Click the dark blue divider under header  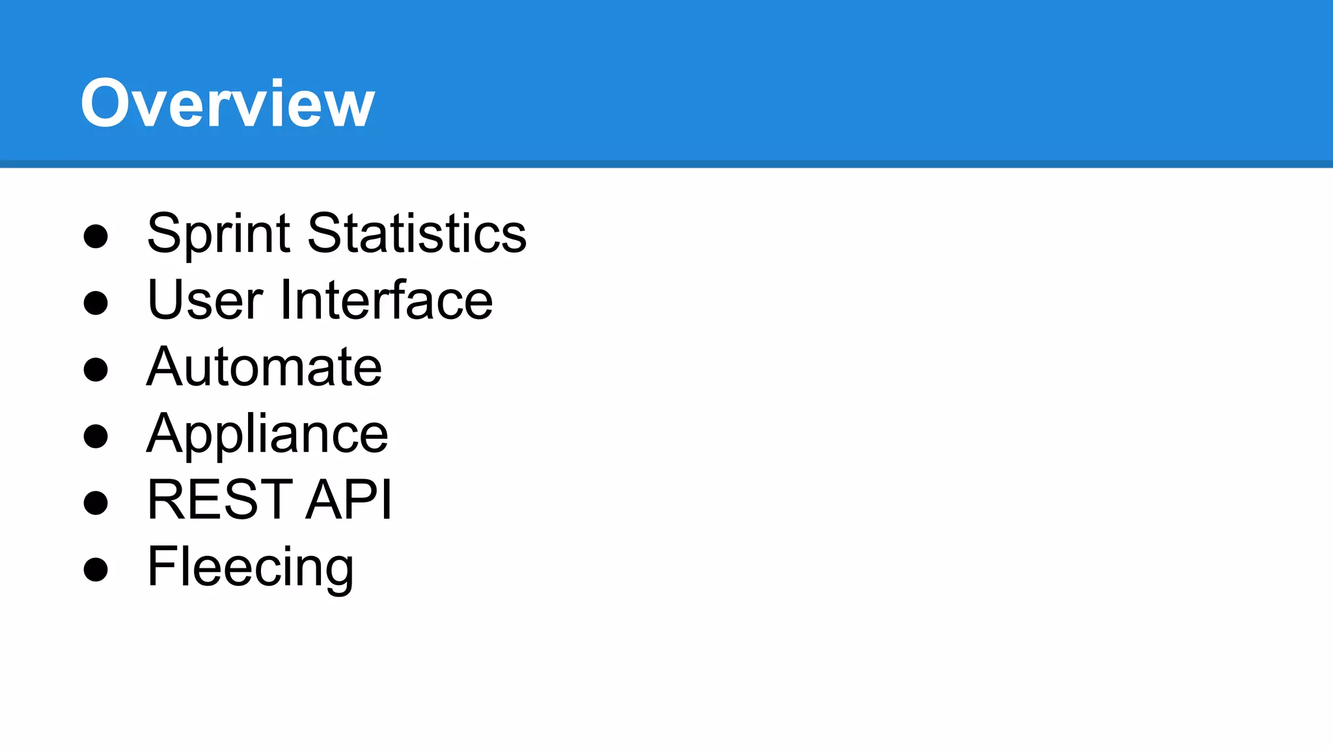click(x=666, y=164)
